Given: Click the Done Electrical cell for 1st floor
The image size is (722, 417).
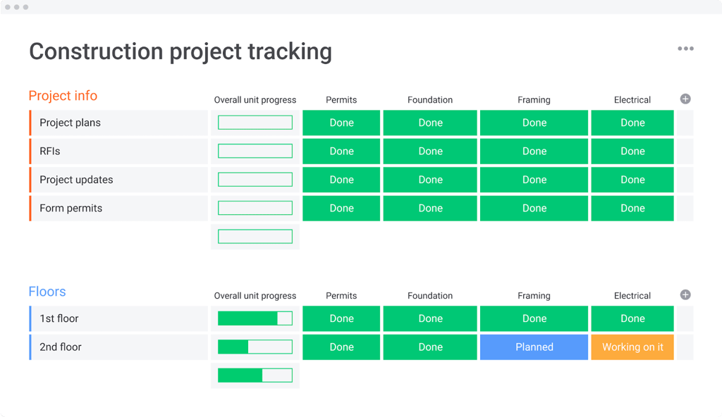Looking at the screenshot, I should 632,318.
